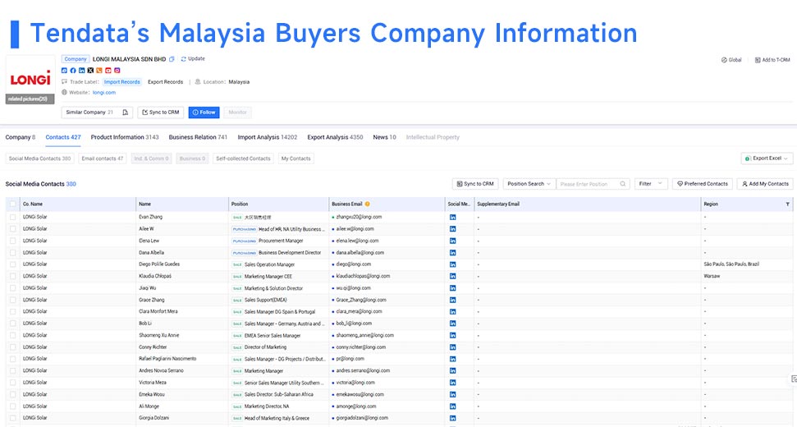This screenshot has height=427, width=797.
Task: Open the longi.com website link
Action: coord(104,93)
